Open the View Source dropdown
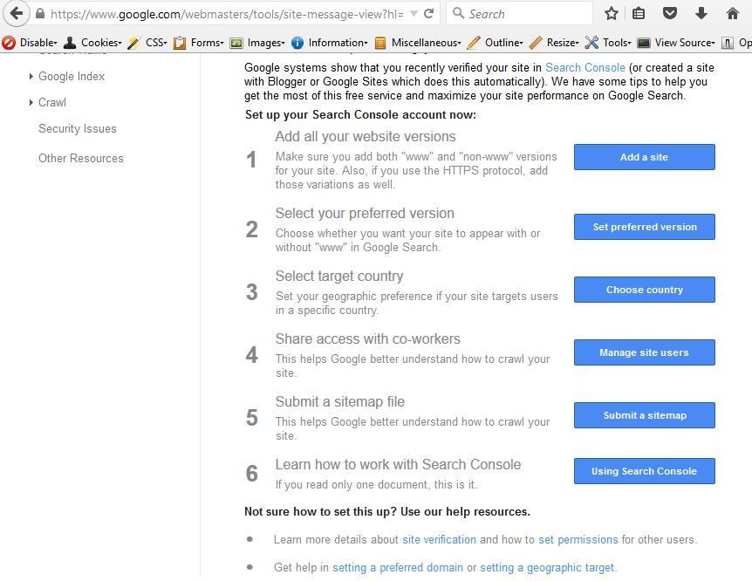The width and height of the screenshot is (752, 581). tap(685, 43)
